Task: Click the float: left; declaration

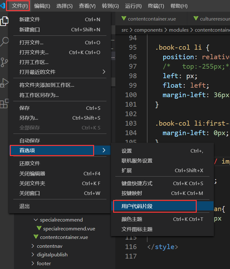Action: tap(186, 85)
